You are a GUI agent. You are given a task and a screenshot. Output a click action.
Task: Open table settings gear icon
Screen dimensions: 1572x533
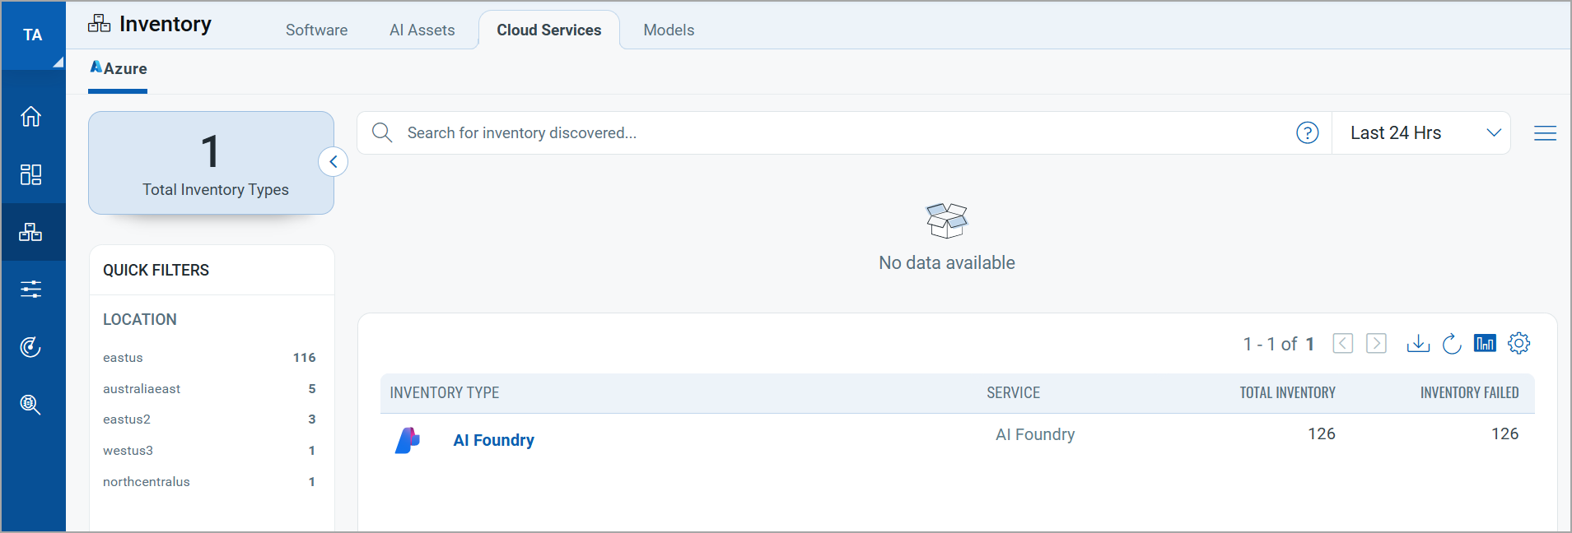[1519, 343]
